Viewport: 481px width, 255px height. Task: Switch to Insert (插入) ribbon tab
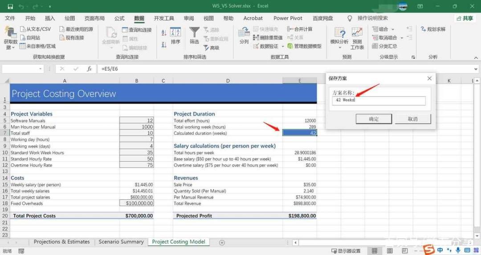pyautogui.click(x=50, y=18)
